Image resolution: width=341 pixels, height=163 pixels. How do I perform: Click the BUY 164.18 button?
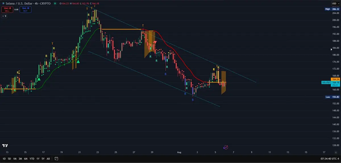pyautogui.click(x=26, y=9)
